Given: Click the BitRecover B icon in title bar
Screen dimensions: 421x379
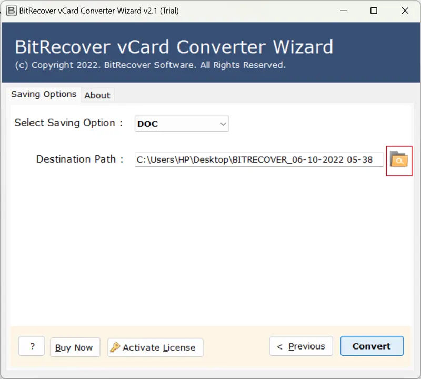Looking at the screenshot, I should [x=11, y=11].
